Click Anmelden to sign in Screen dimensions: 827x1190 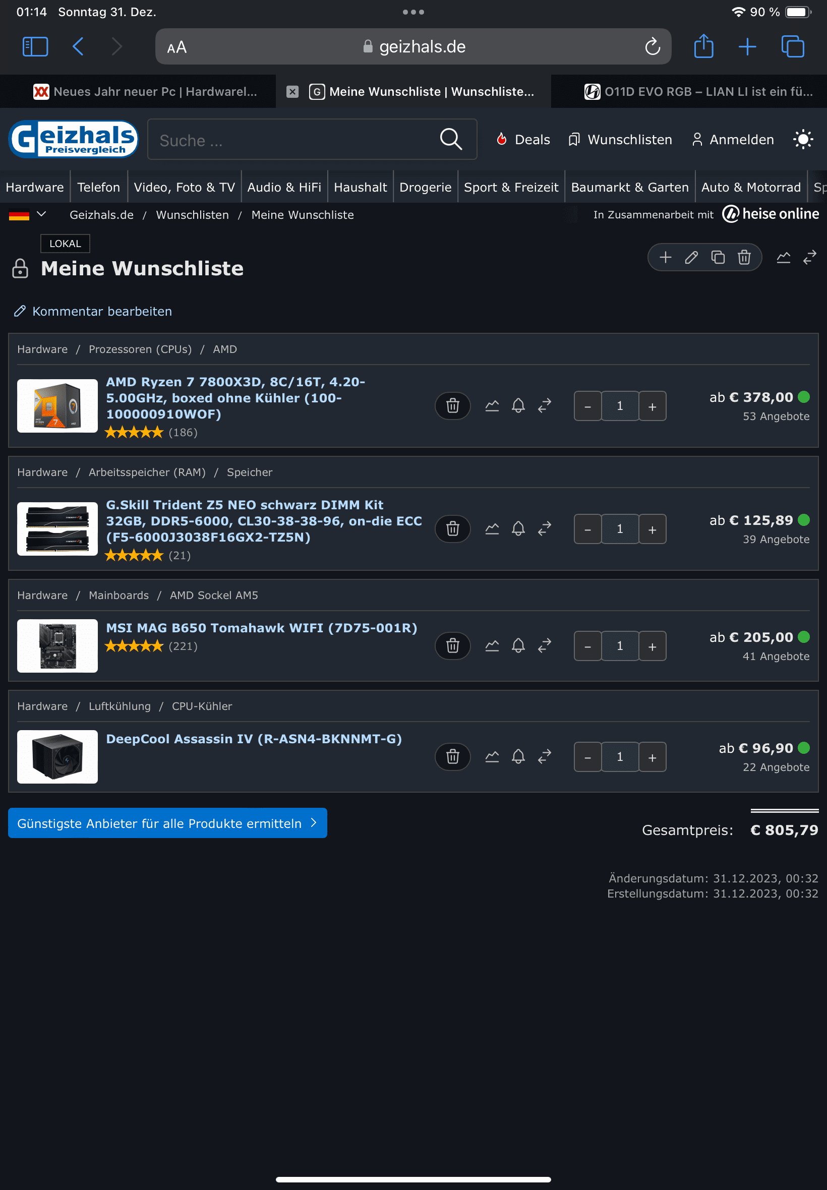coord(733,139)
